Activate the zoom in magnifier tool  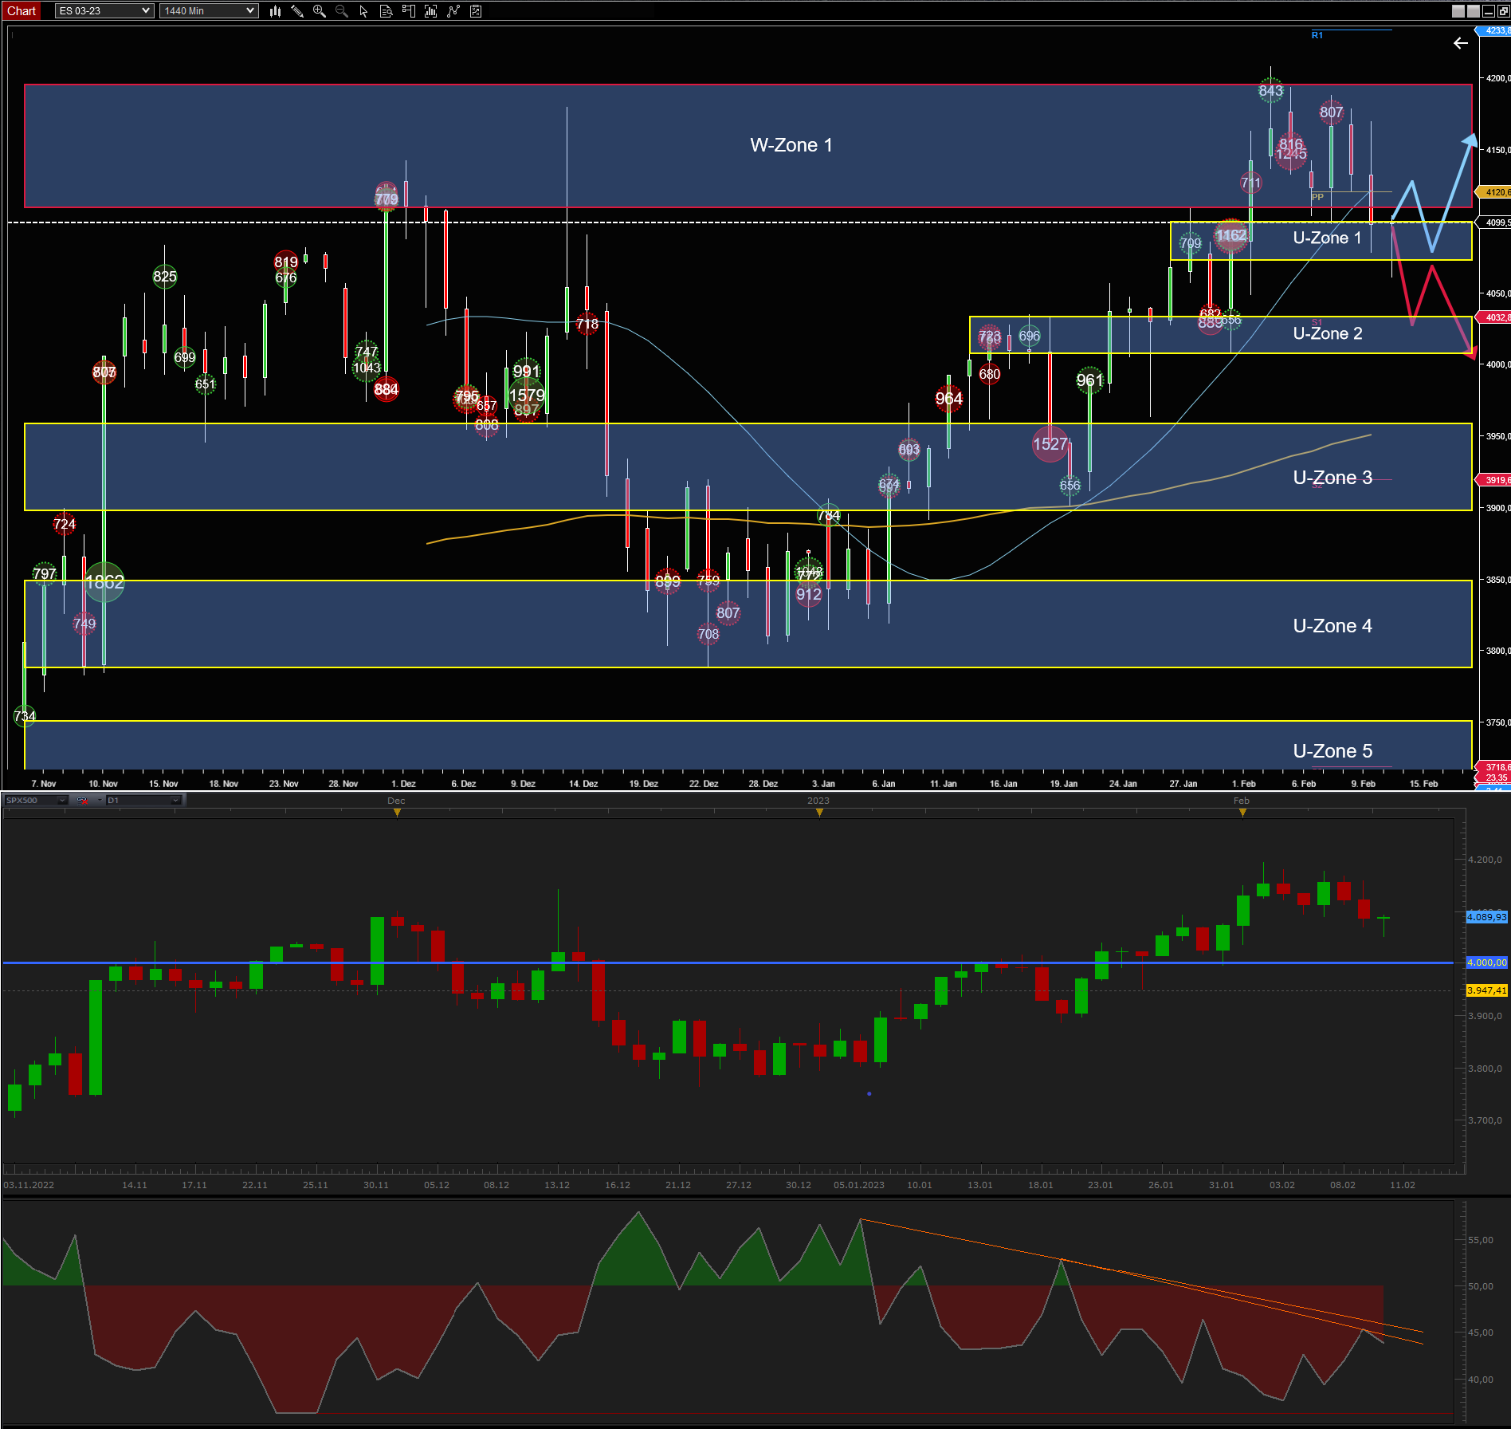(x=319, y=11)
